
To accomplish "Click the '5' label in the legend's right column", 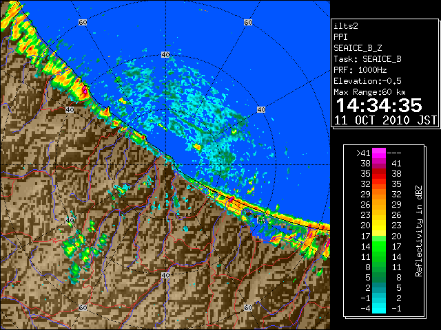I will [398, 287].
